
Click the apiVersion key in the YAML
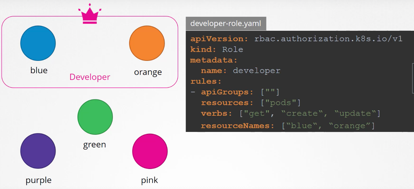pyautogui.click(x=219, y=39)
